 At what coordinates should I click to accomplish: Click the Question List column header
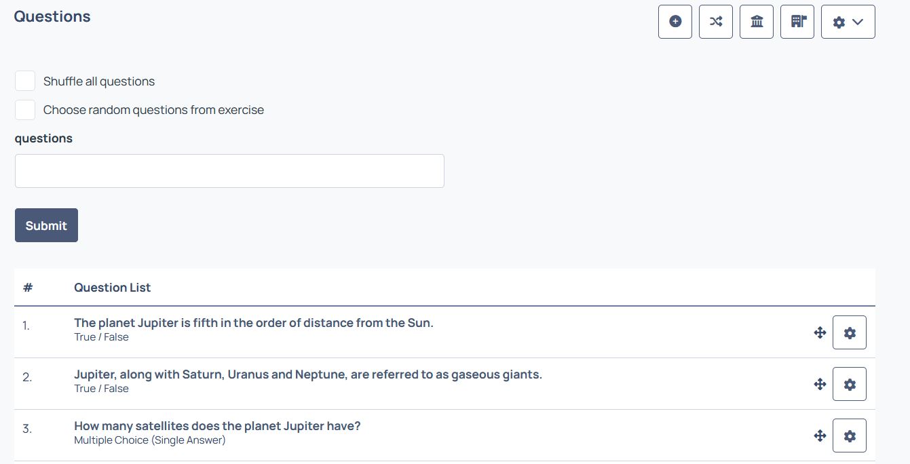point(113,288)
